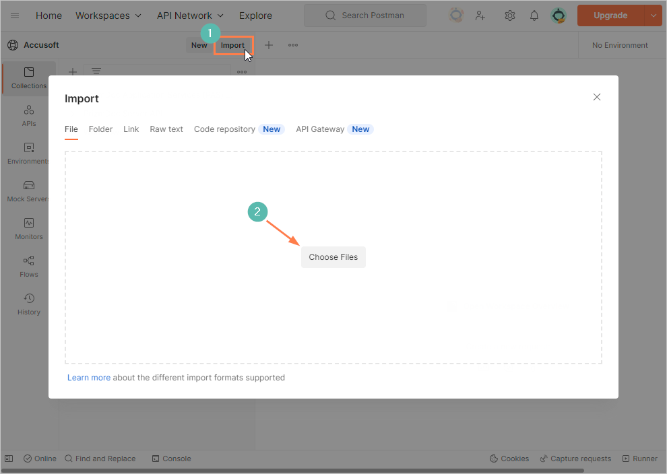Click the Choose Files button
Viewport: 667px width, 474px height.
(333, 257)
